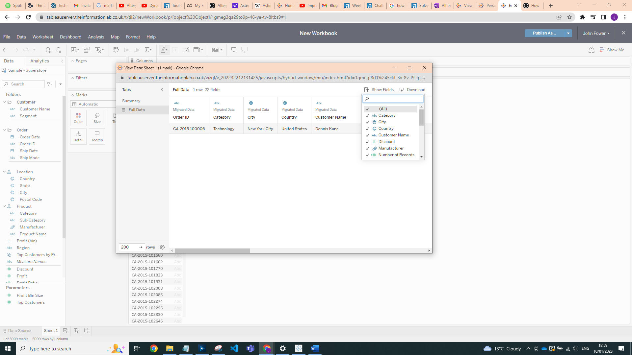Collapse the Customer folder in Data pane
This screenshot has width=632, height=355.
coord(4,102)
